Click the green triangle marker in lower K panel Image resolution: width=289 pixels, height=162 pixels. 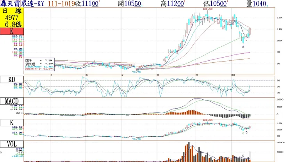pos(243,133)
